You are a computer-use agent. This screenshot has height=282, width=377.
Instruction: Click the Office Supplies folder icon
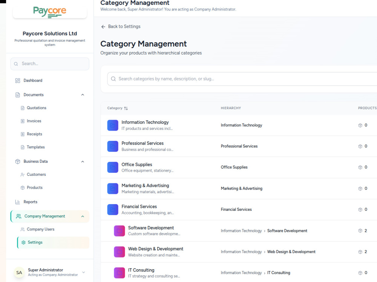[x=112, y=168]
